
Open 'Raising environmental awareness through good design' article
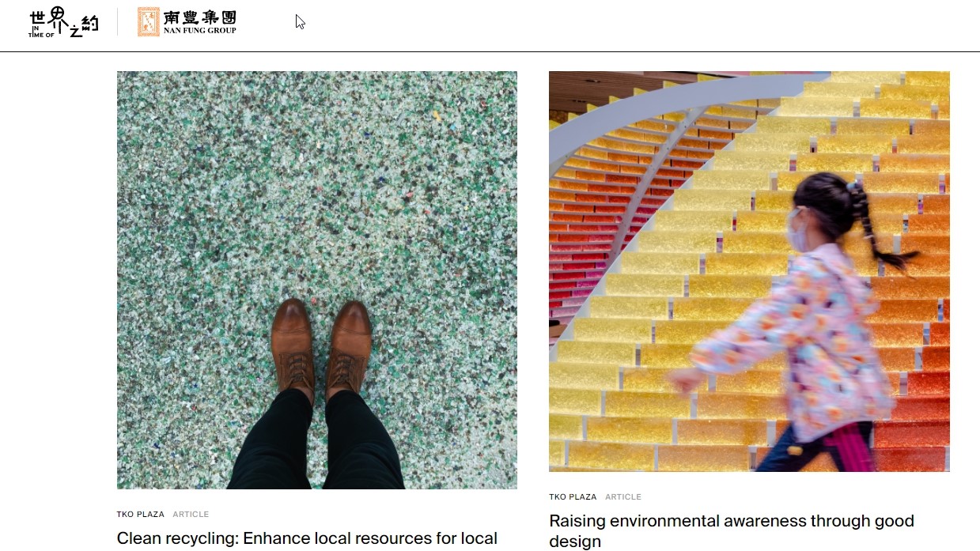coord(732,531)
